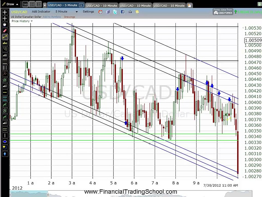Screen dimensions: 262x197
Task: Click the US Dollar/Canadian Dollar subtitle
Action: [x=26, y=17]
